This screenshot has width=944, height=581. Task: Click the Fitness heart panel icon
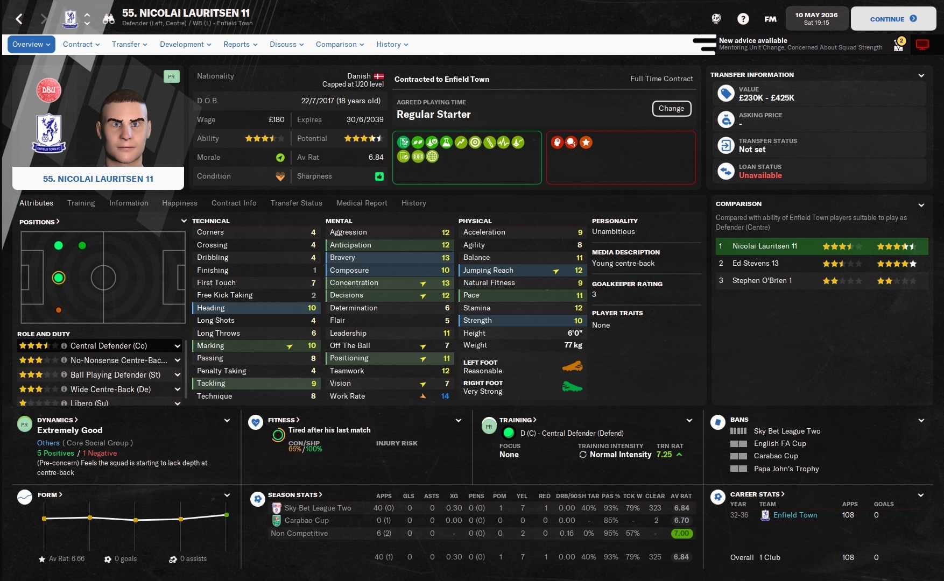(x=256, y=422)
